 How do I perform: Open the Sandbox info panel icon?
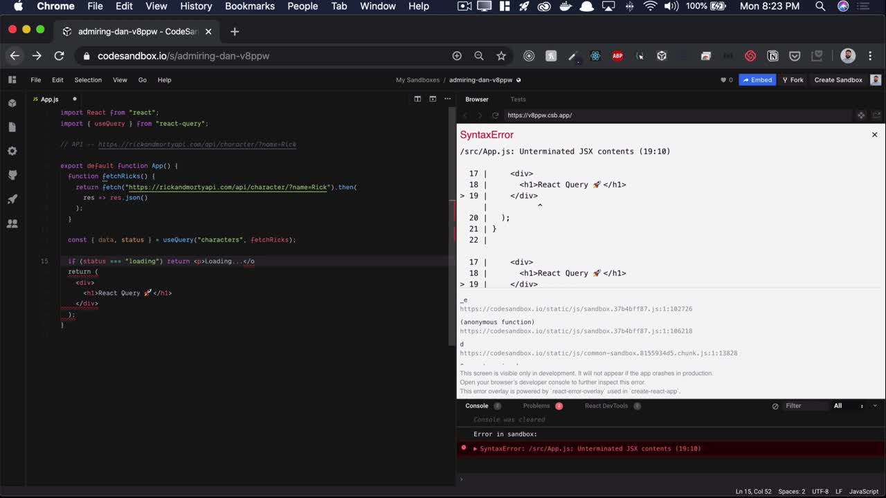pos(12,102)
